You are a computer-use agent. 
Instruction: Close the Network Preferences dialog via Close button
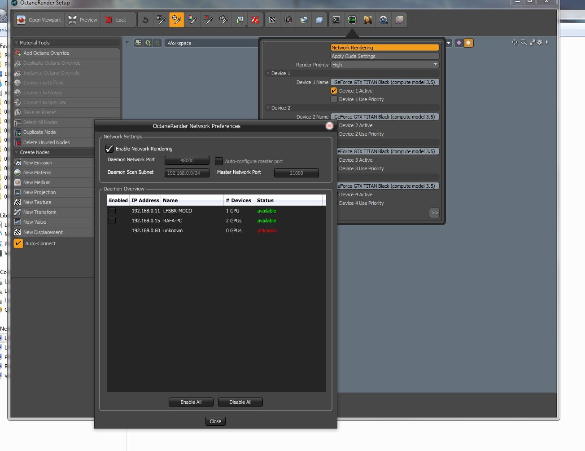click(x=215, y=421)
